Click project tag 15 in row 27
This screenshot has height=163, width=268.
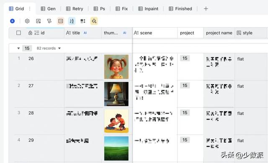185,85
